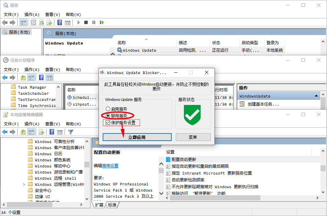Toggle action pane icon in Task Scheduler toolbar
This screenshot has height=216, width=327.
50,78
